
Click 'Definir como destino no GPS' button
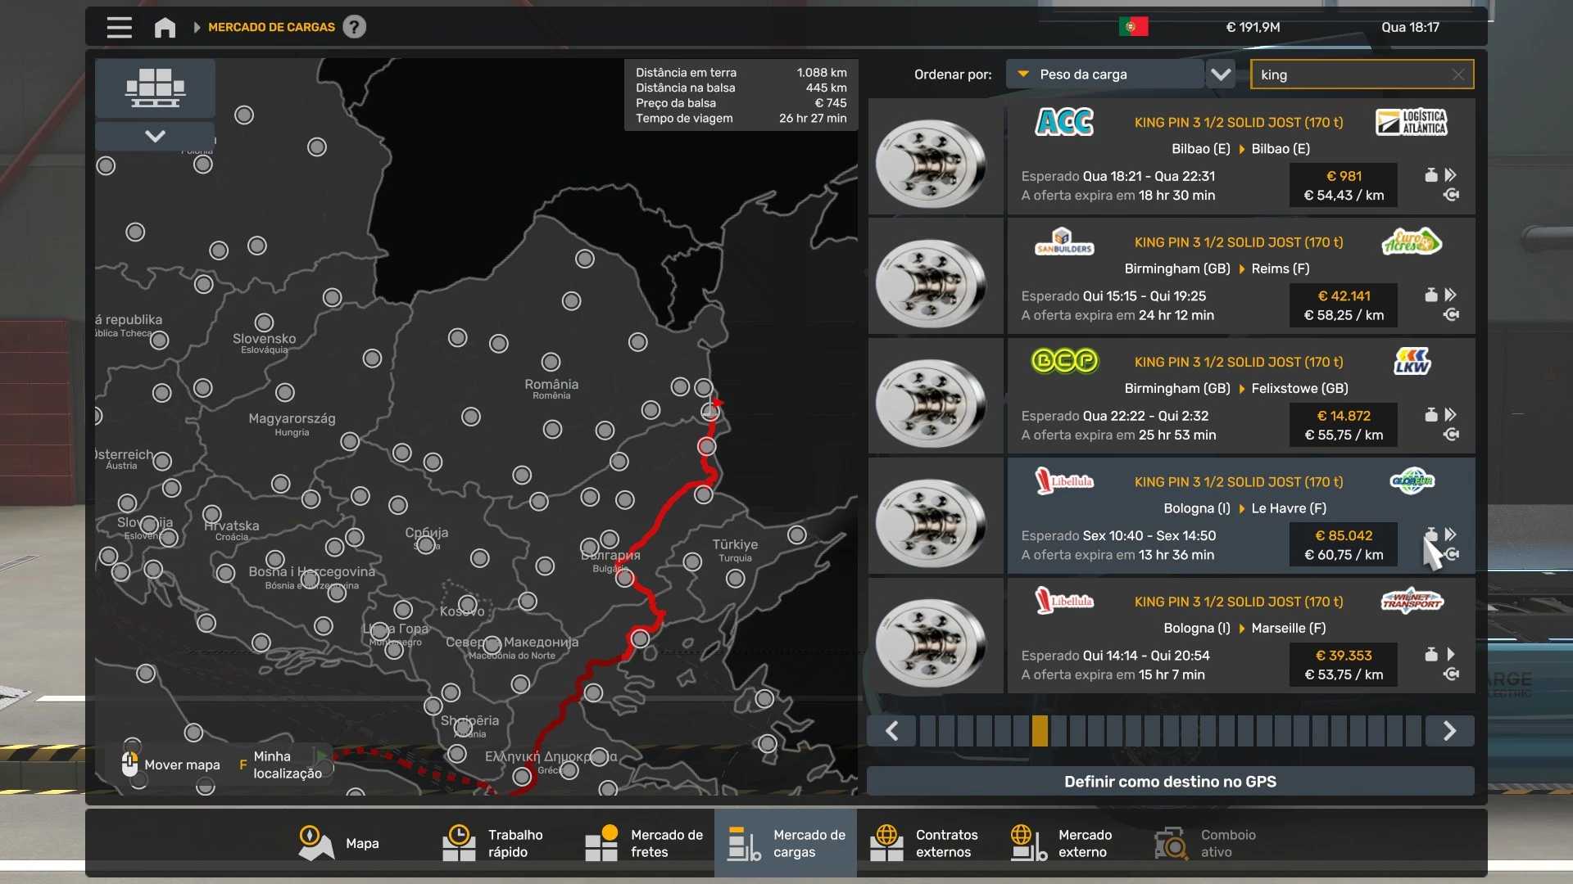click(1169, 781)
